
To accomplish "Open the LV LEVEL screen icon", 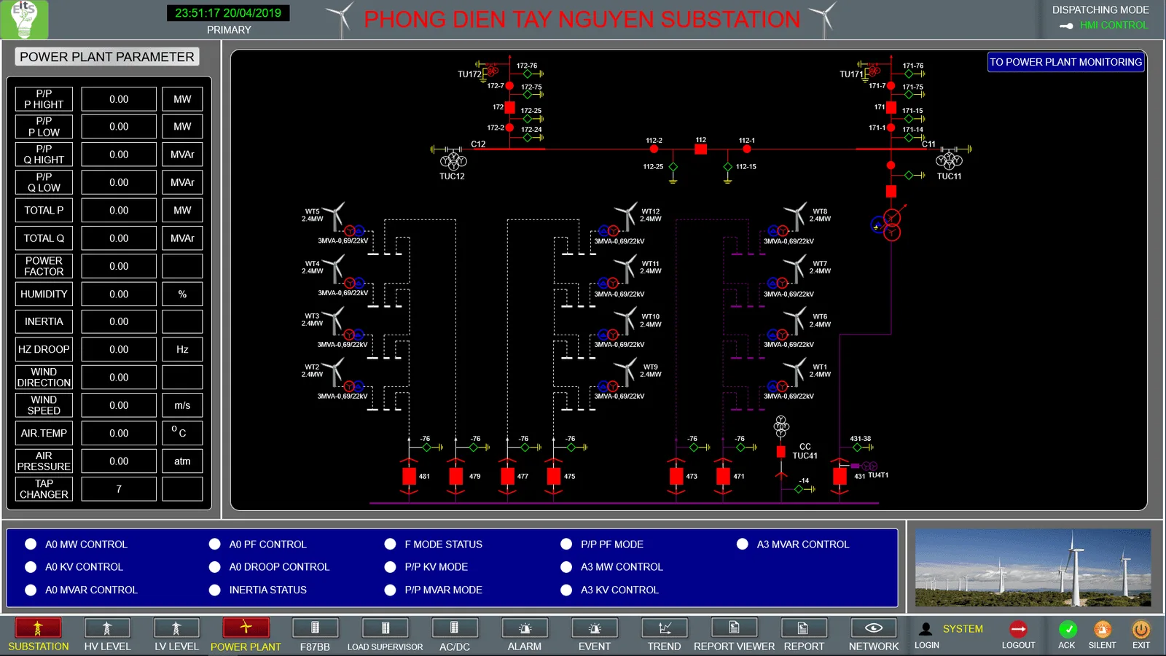I will (x=176, y=628).
